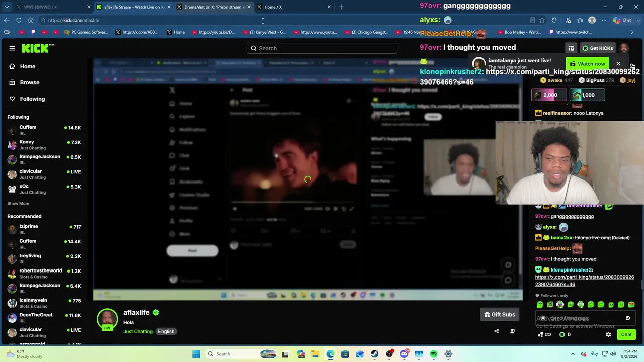Image resolution: width=644 pixels, height=362 pixels.
Task: Open File Explorer from the taskbar
Action: click(315, 354)
